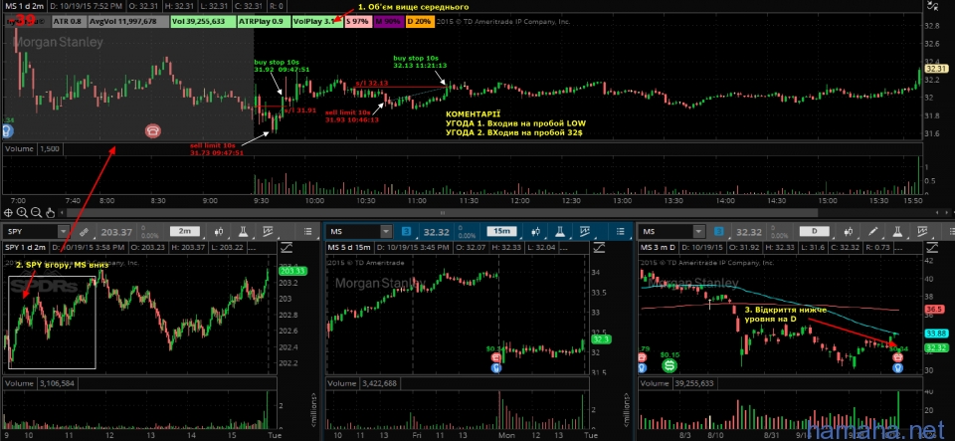Click the MS 3 m D chart title
The width and height of the screenshot is (955, 441).
(659, 247)
